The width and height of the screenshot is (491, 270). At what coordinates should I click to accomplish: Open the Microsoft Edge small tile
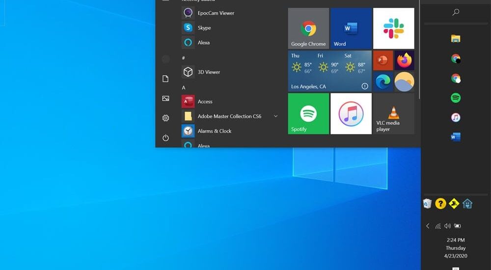[x=383, y=82]
